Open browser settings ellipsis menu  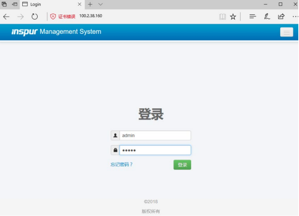click(x=295, y=17)
